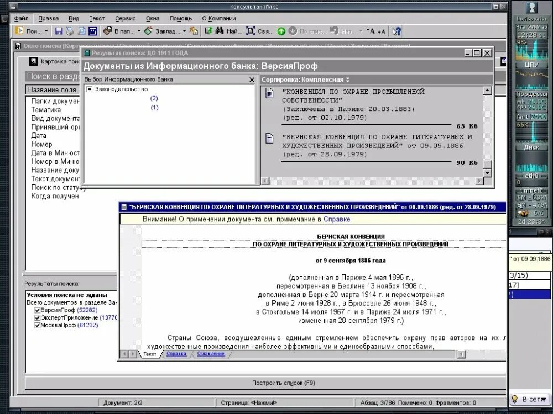Click the Save diskette icon
Viewport: 553px width, 414px height.
coord(59,31)
